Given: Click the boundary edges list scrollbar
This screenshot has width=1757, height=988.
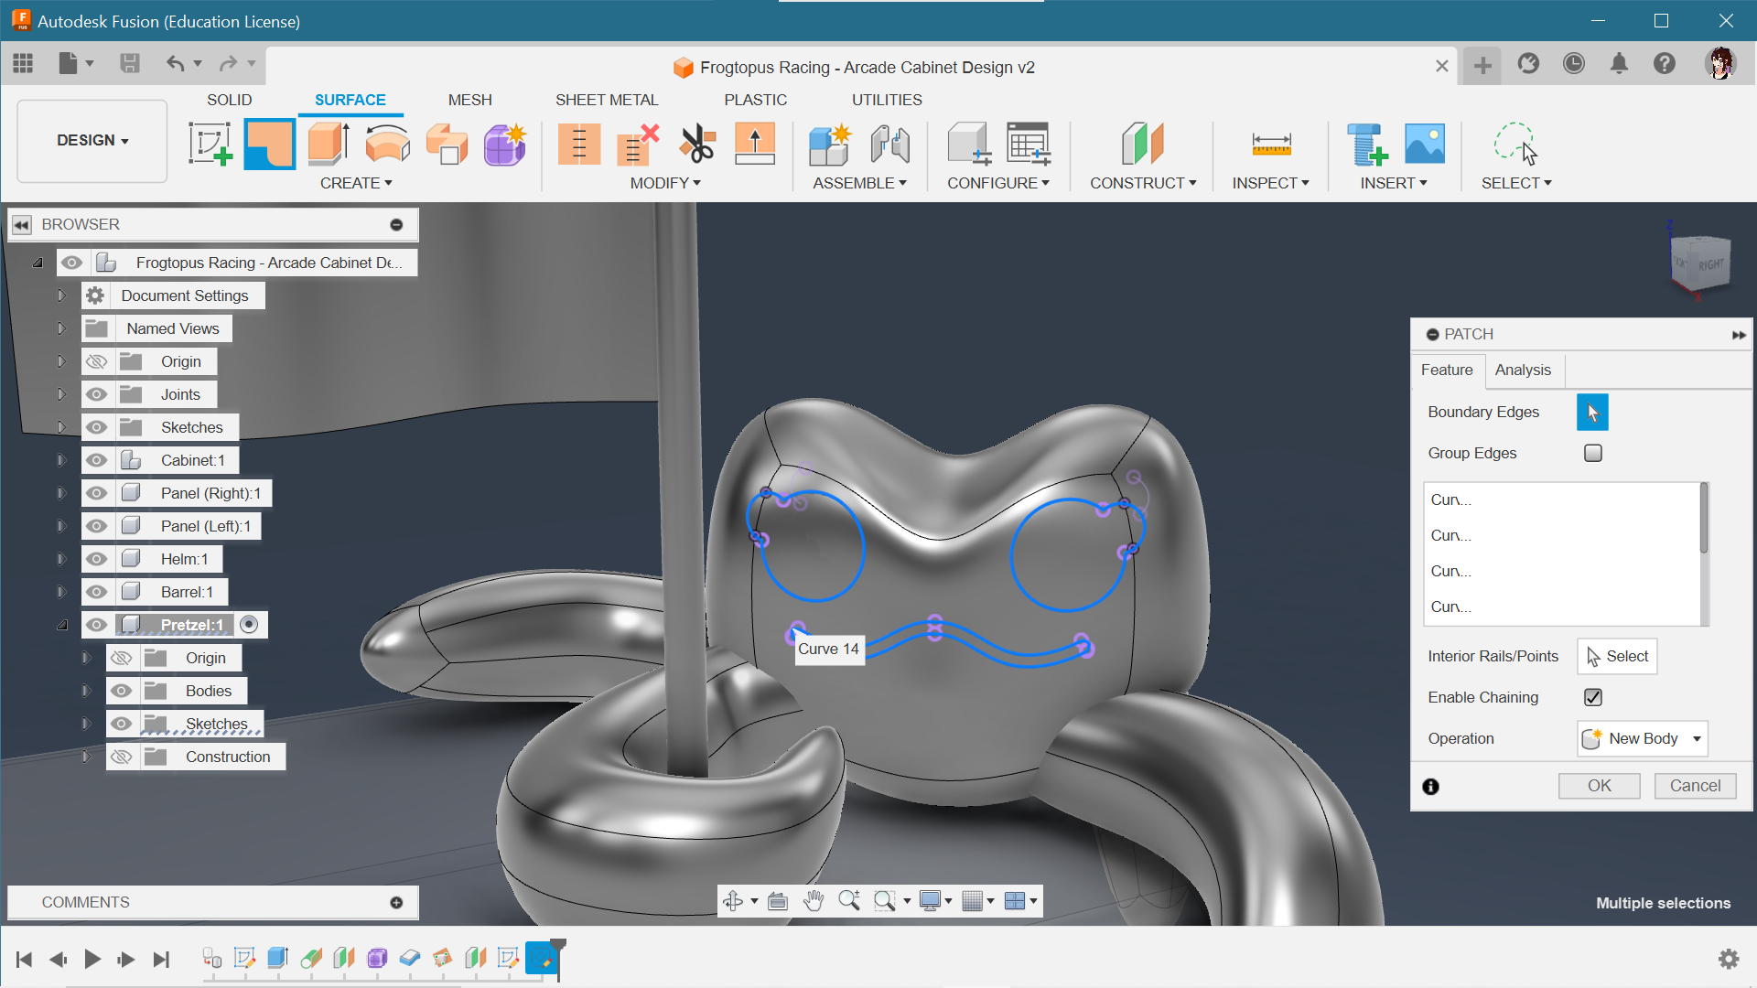Looking at the screenshot, I should coord(1703,519).
